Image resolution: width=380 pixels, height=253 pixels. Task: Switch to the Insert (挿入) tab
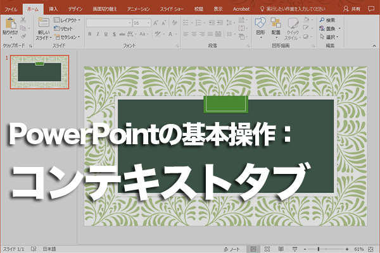pos(53,9)
